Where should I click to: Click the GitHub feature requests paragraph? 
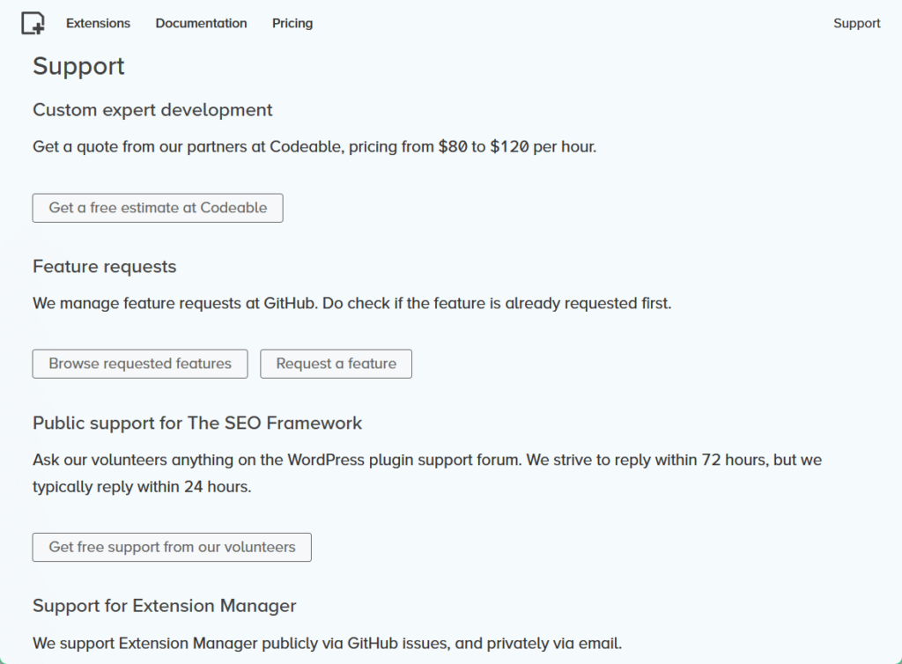point(352,304)
